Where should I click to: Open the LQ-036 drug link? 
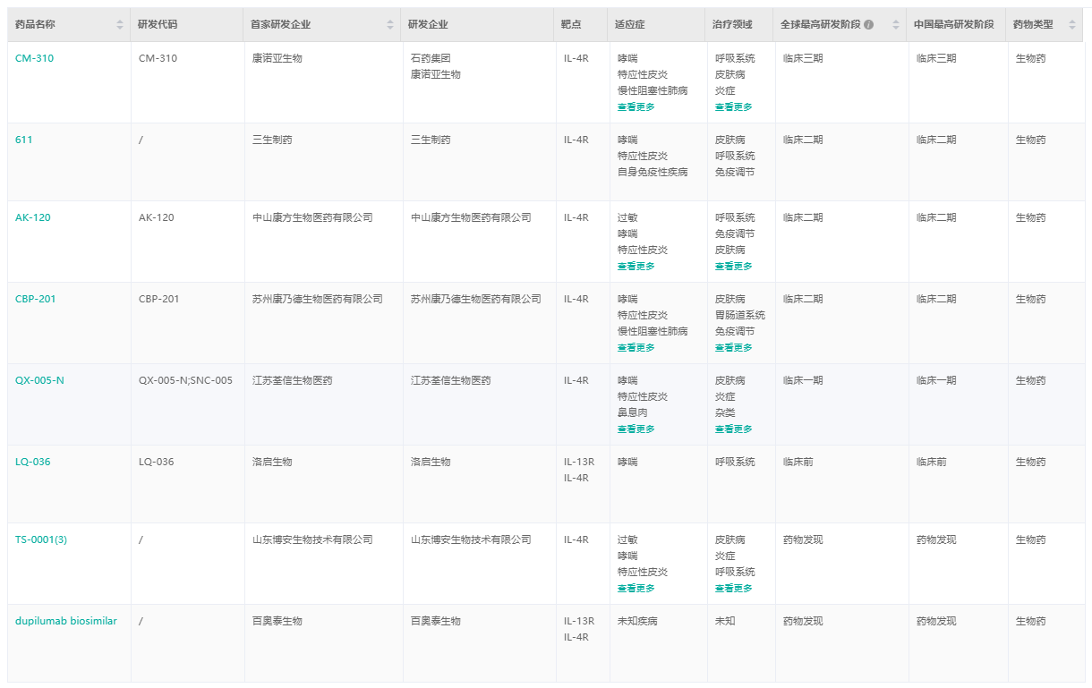pyautogui.click(x=33, y=462)
